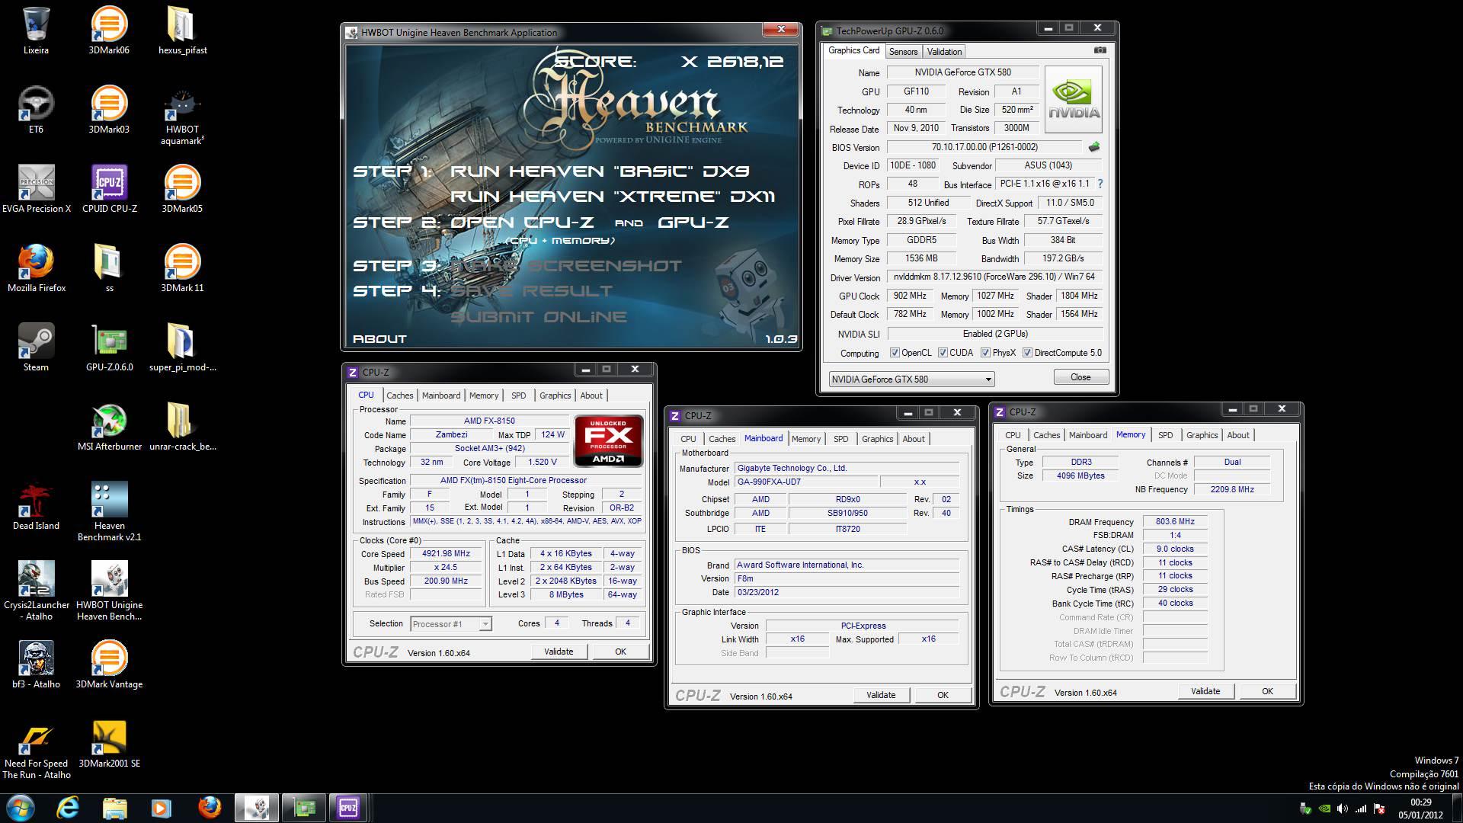Viewport: 1463px width, 823px height.
Task: Open Need For Speed The Run shortcut
Action: pyautogui.click(x=36, y=749)
